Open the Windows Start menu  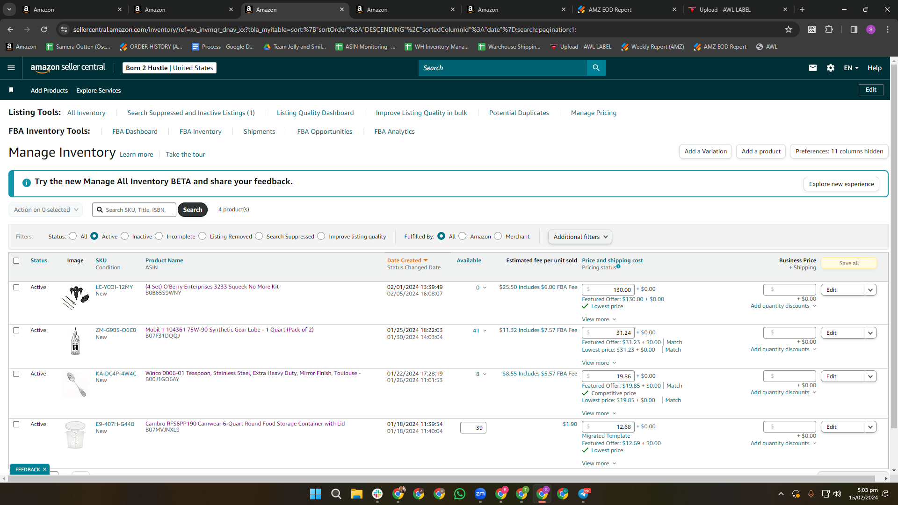(316, 494)
